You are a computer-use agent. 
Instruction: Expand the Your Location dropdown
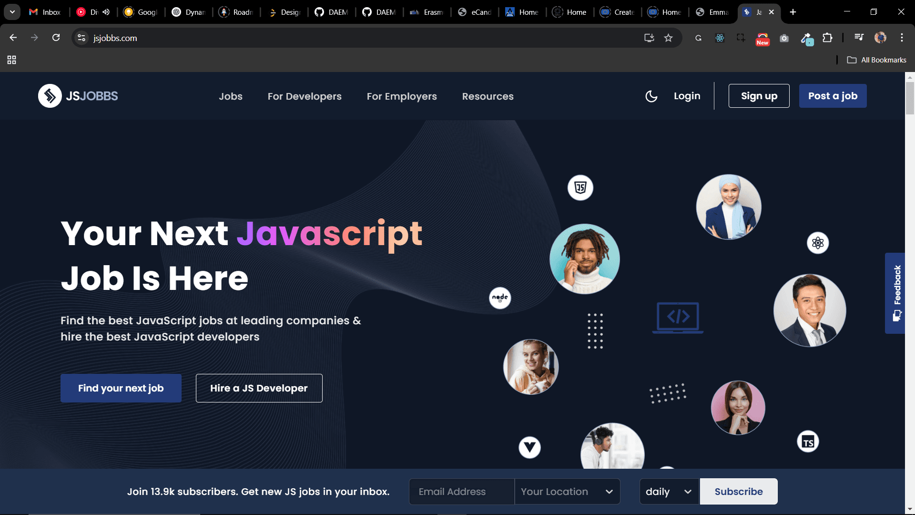point(567,492)
